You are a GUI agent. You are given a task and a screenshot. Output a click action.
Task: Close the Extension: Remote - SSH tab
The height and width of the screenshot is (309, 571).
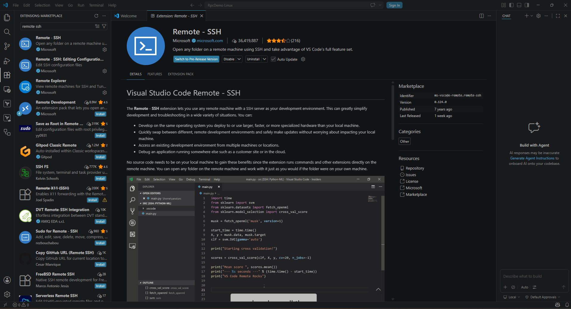coord(202,16)
